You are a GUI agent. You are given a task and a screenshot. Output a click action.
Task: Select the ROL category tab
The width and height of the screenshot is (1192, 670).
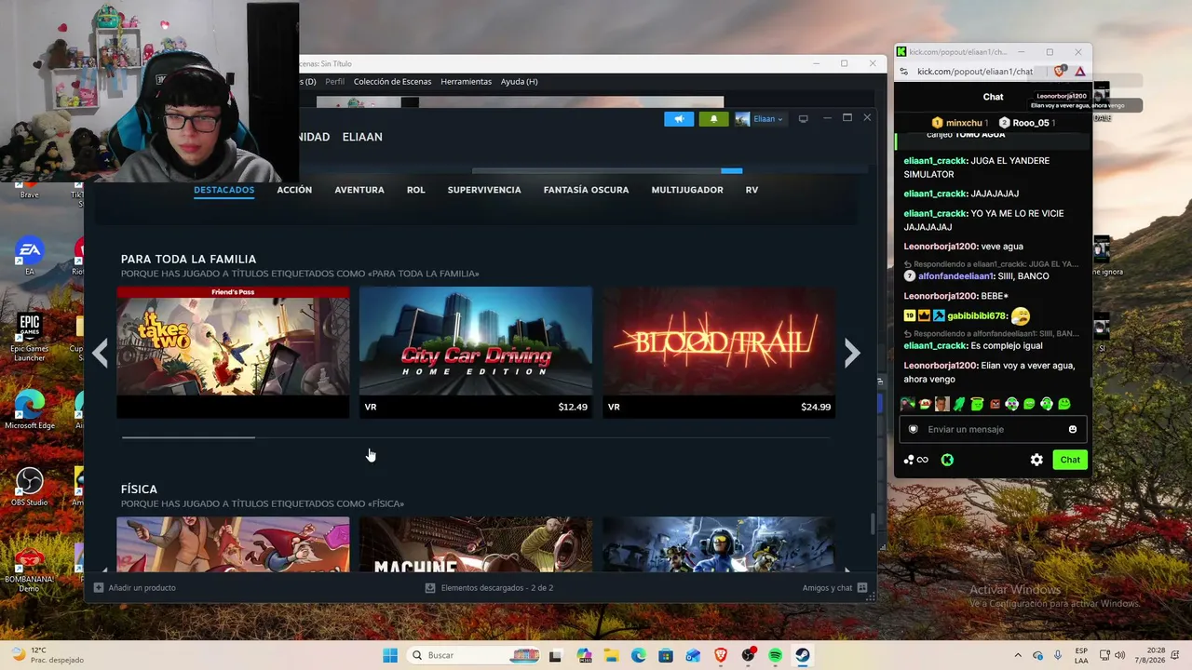tap(416, 190)
